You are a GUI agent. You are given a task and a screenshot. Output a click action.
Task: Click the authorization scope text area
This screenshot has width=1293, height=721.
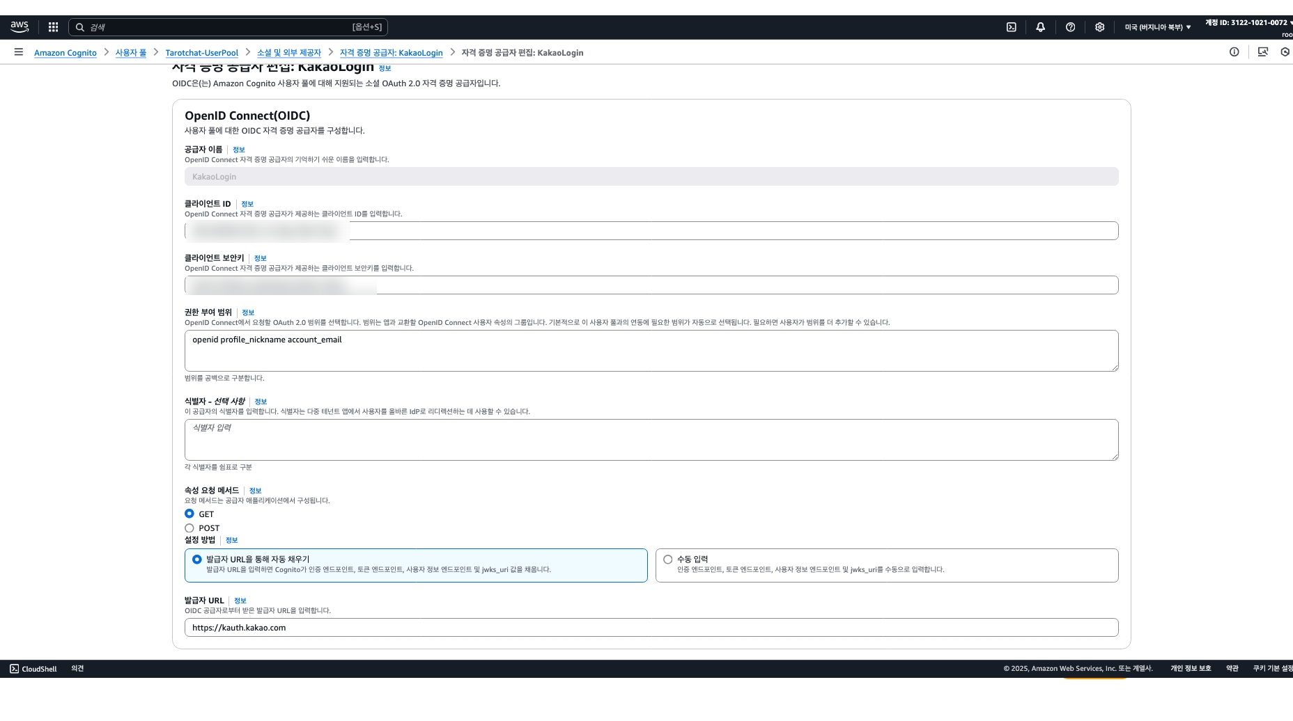pos(651,351)
